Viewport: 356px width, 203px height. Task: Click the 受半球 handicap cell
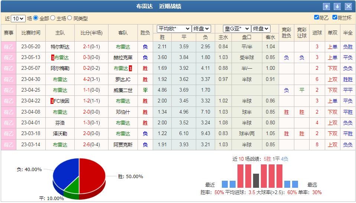(247, 58)
